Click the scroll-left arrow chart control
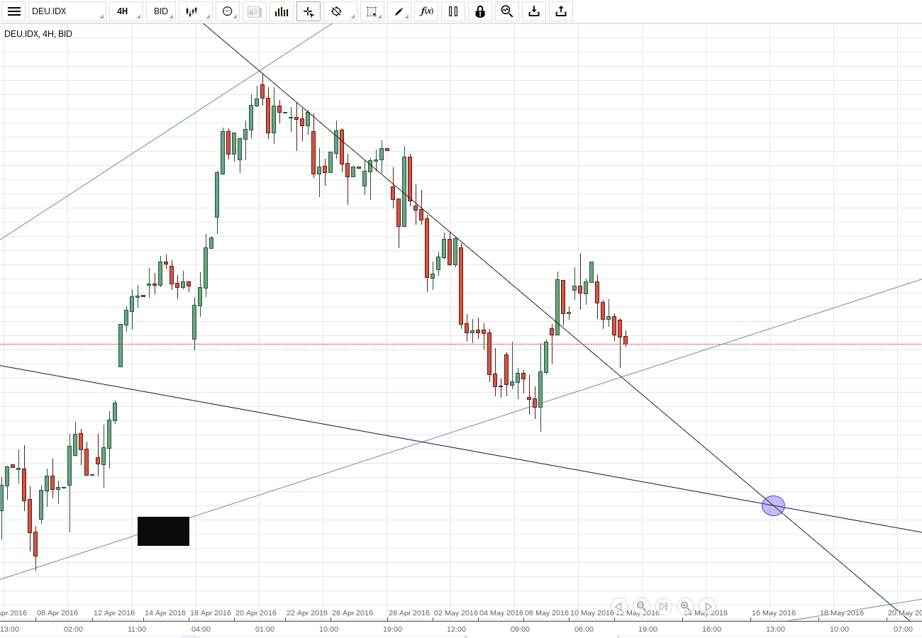This screenshot has width=922, height=638. pos(618,606)
